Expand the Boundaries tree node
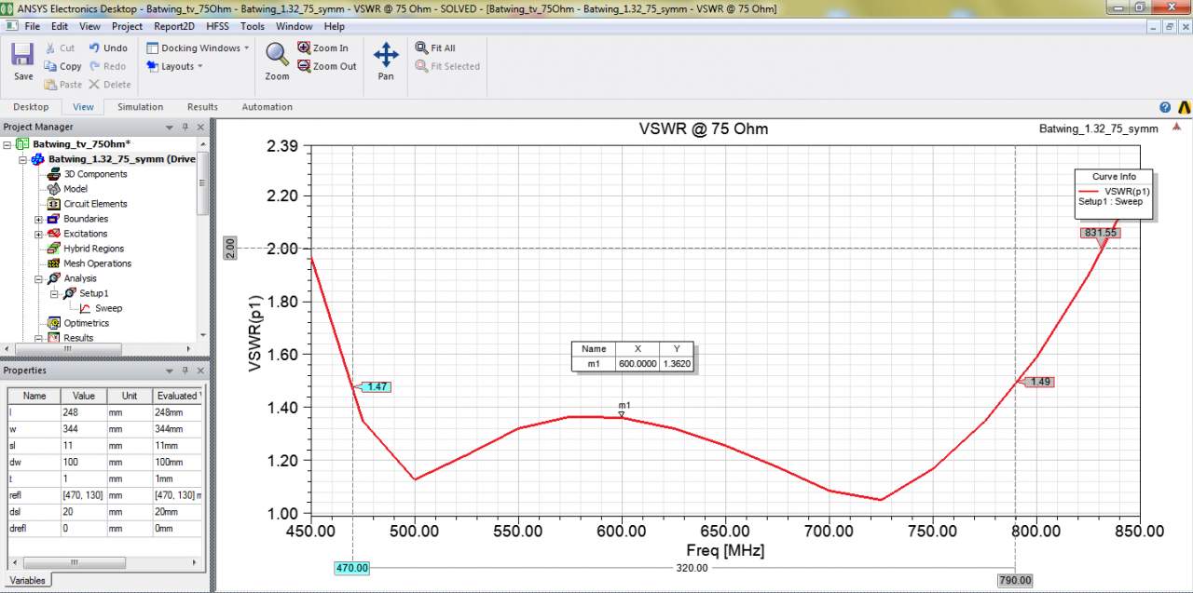The height and width of the screenshot is (593, 1193). click(x=39, y=219)
